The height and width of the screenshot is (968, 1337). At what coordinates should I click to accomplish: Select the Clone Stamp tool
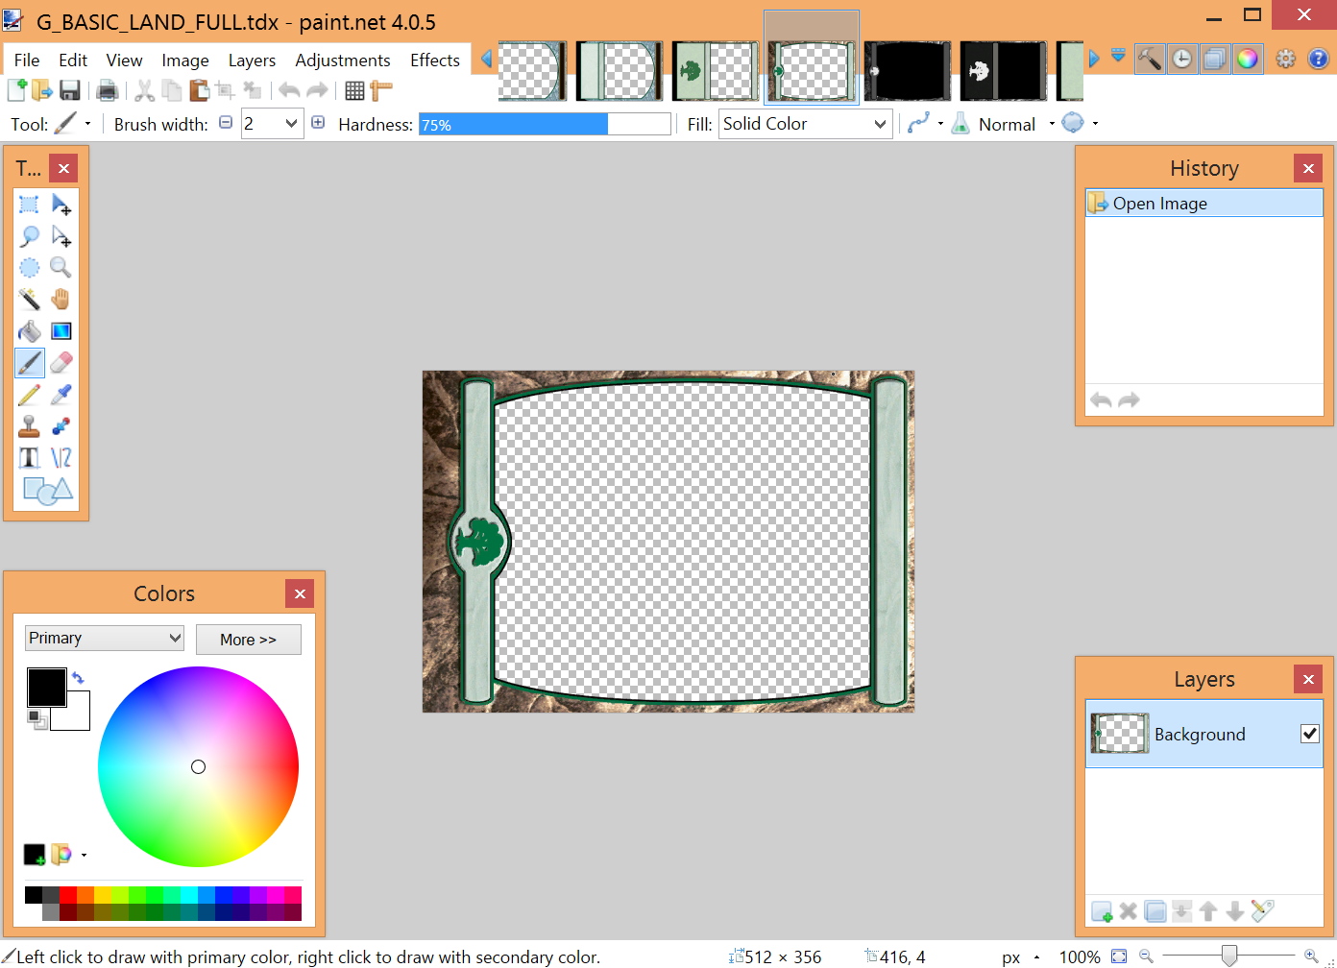[30, 426]
